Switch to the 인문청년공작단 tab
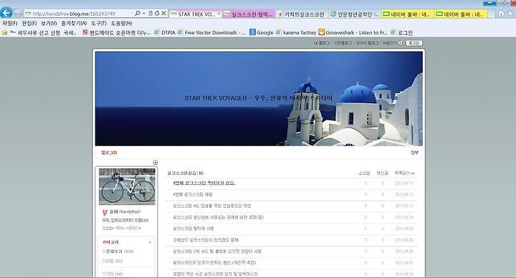 [355, 14]
